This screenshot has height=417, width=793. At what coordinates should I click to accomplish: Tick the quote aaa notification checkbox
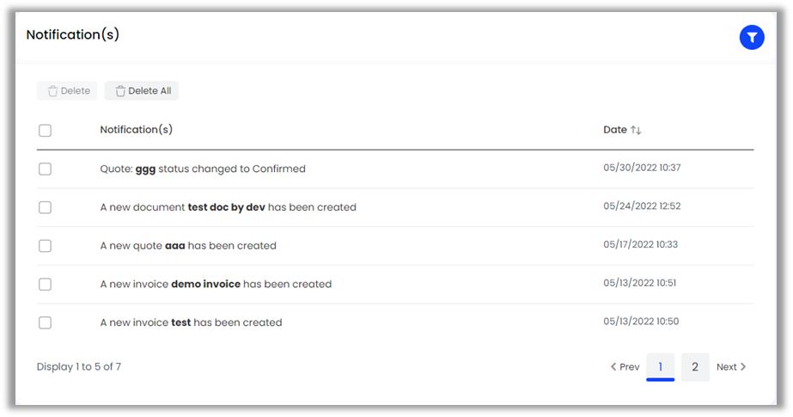point(46,246)
